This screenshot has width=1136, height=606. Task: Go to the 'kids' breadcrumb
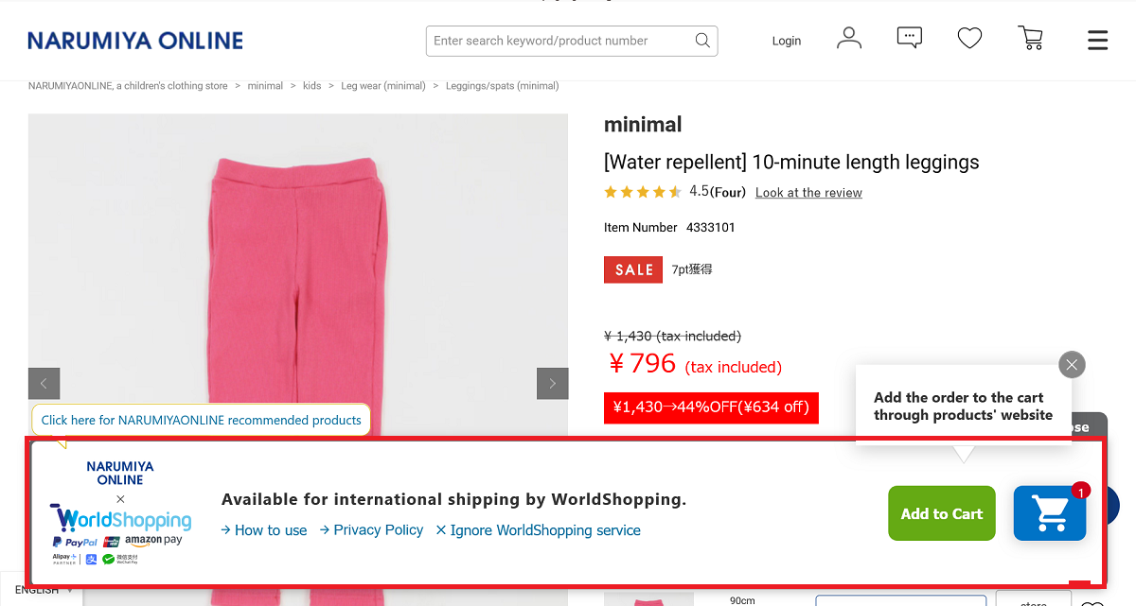click(311, 86)
